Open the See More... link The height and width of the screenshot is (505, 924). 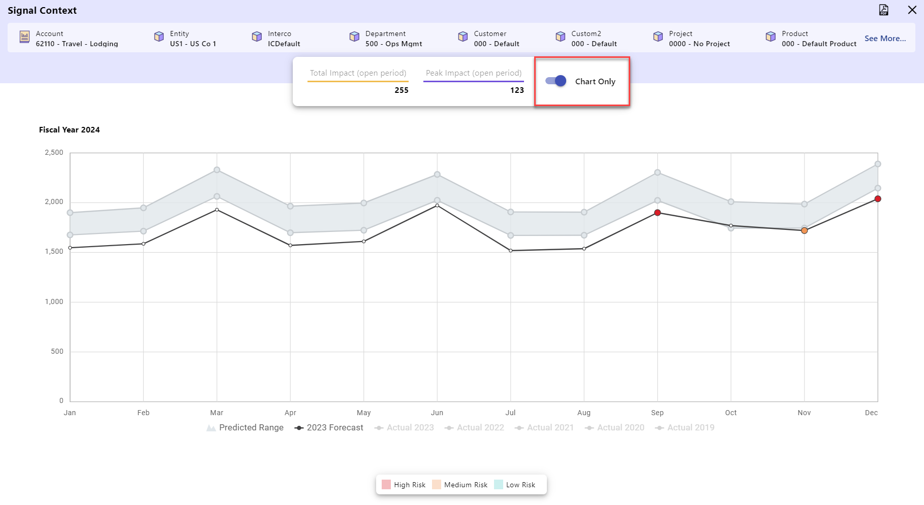pyautogui.click(x=885, y=39)
